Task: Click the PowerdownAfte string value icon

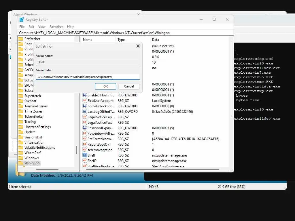Action: [x=85, y=133]
